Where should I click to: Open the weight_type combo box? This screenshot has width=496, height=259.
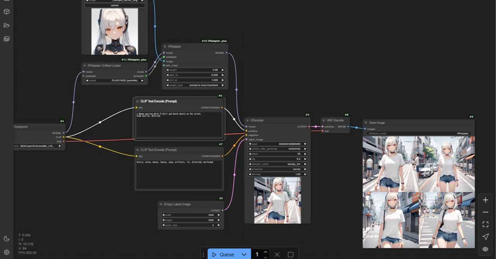(x=195, y=85)
